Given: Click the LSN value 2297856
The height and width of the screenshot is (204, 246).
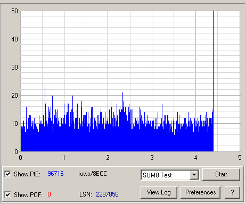Looking at the screenshot, I should (107, 194).
